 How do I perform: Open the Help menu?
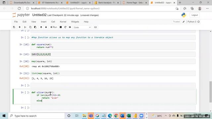pyautogui.click(x=86, y=22)
